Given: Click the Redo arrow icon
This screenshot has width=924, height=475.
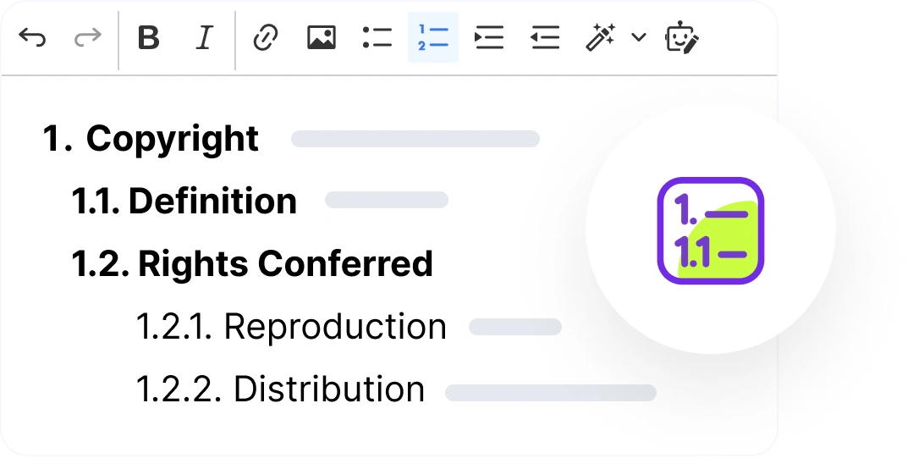Looking at the screenshot, I should (x=88, y=38).
